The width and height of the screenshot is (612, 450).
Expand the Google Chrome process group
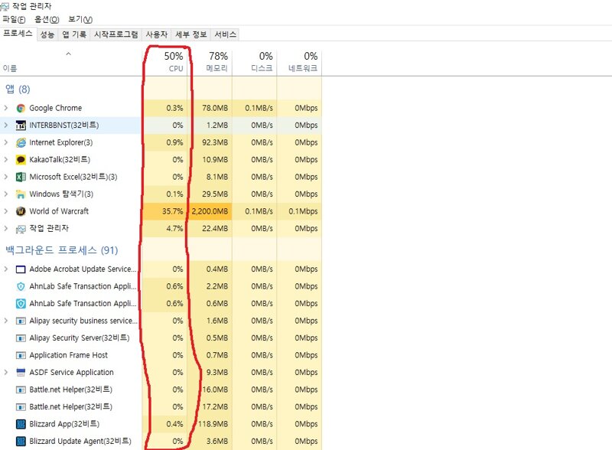(6, 108)
